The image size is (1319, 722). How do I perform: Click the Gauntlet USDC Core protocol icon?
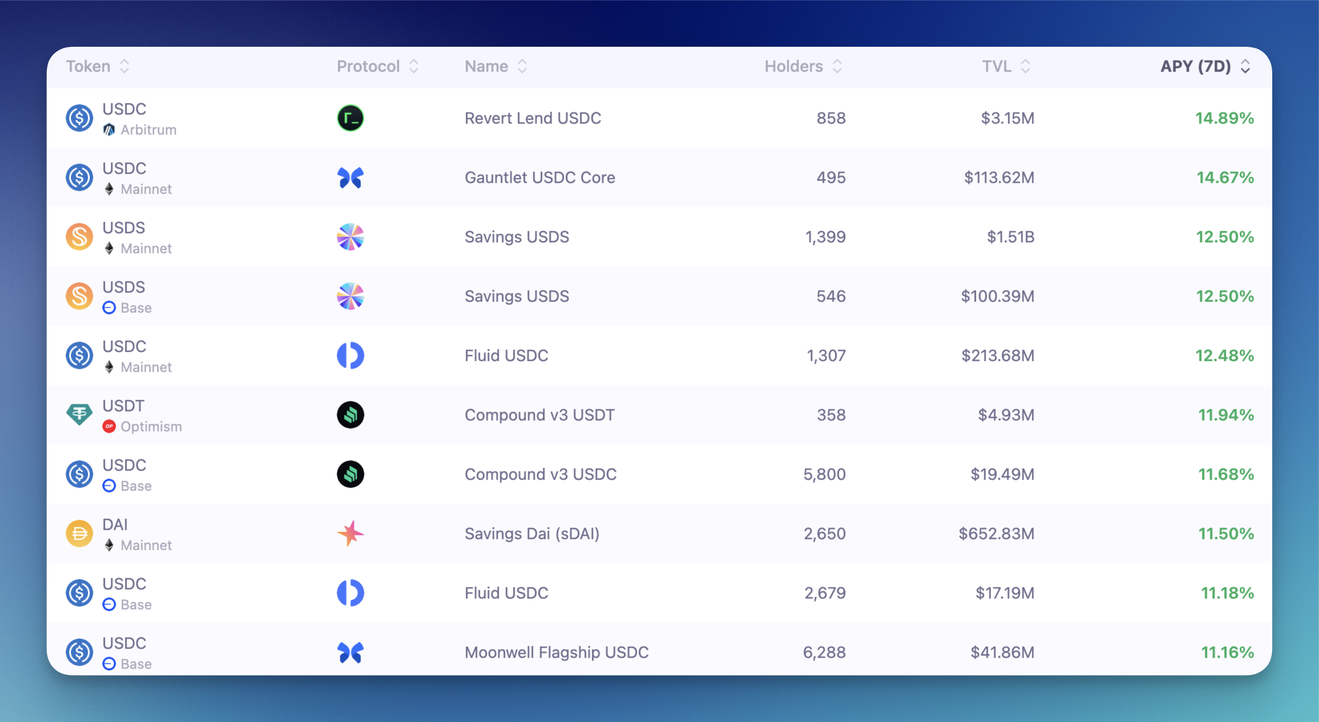[350, 178]
